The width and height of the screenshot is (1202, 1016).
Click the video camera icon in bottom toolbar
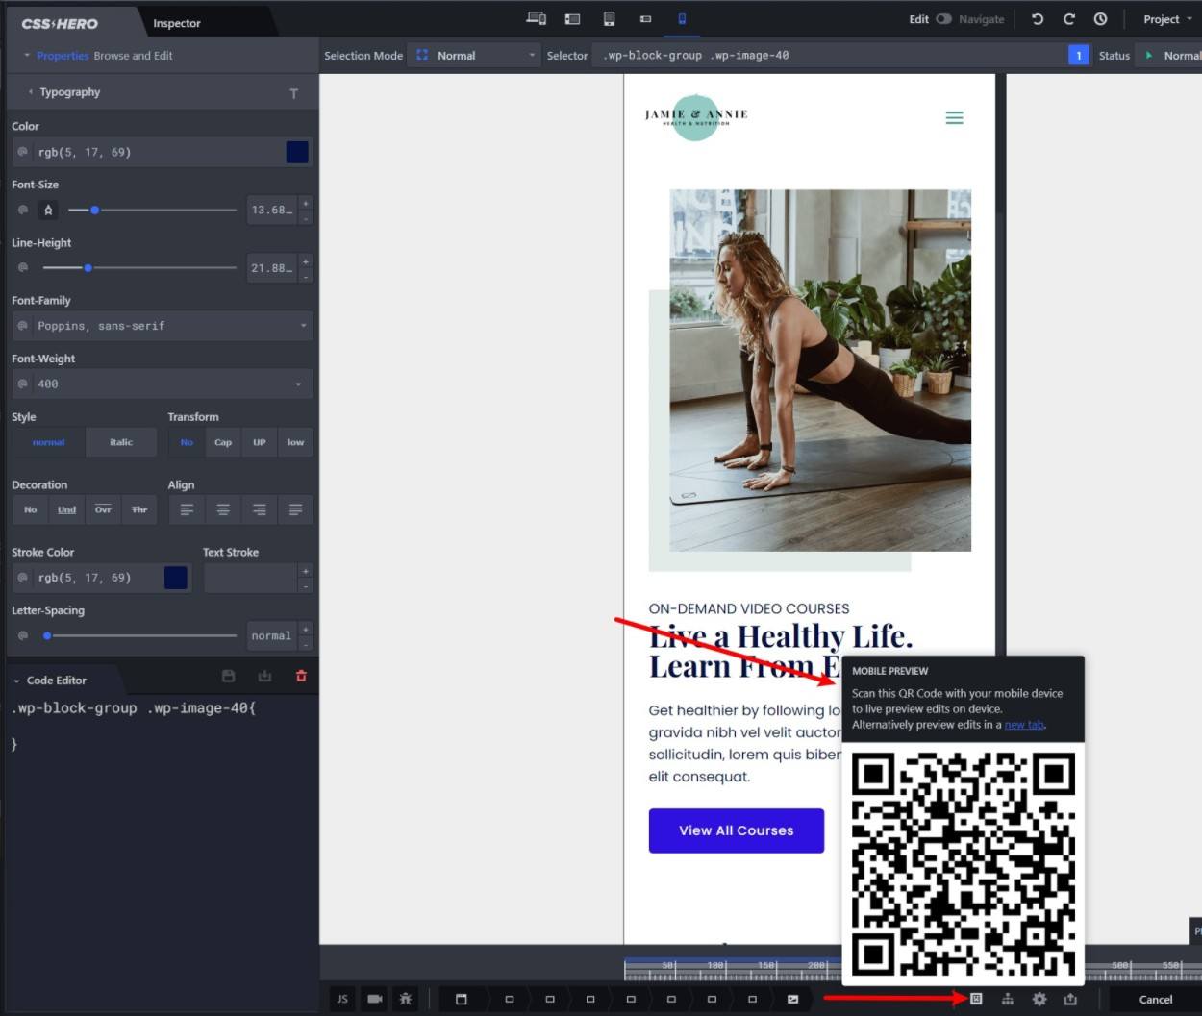pyautogui.click(x=374, y=999)
